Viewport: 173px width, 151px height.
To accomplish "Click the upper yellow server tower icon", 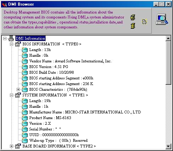I will point(133,17).
